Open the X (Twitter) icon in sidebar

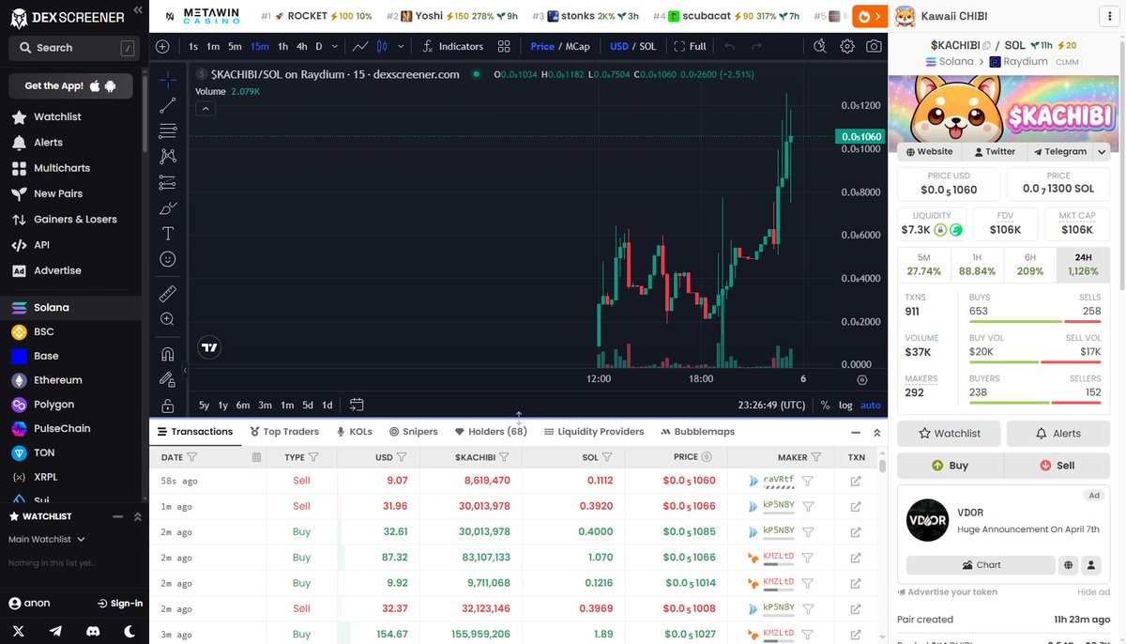click(x=18, y=631)
